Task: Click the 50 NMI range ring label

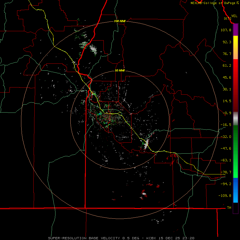Action: [x=120, y=71]
